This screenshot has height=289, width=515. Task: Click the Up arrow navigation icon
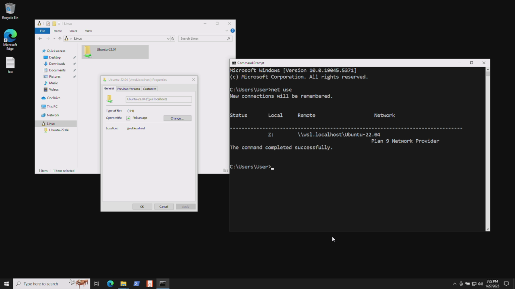[60, 39]
